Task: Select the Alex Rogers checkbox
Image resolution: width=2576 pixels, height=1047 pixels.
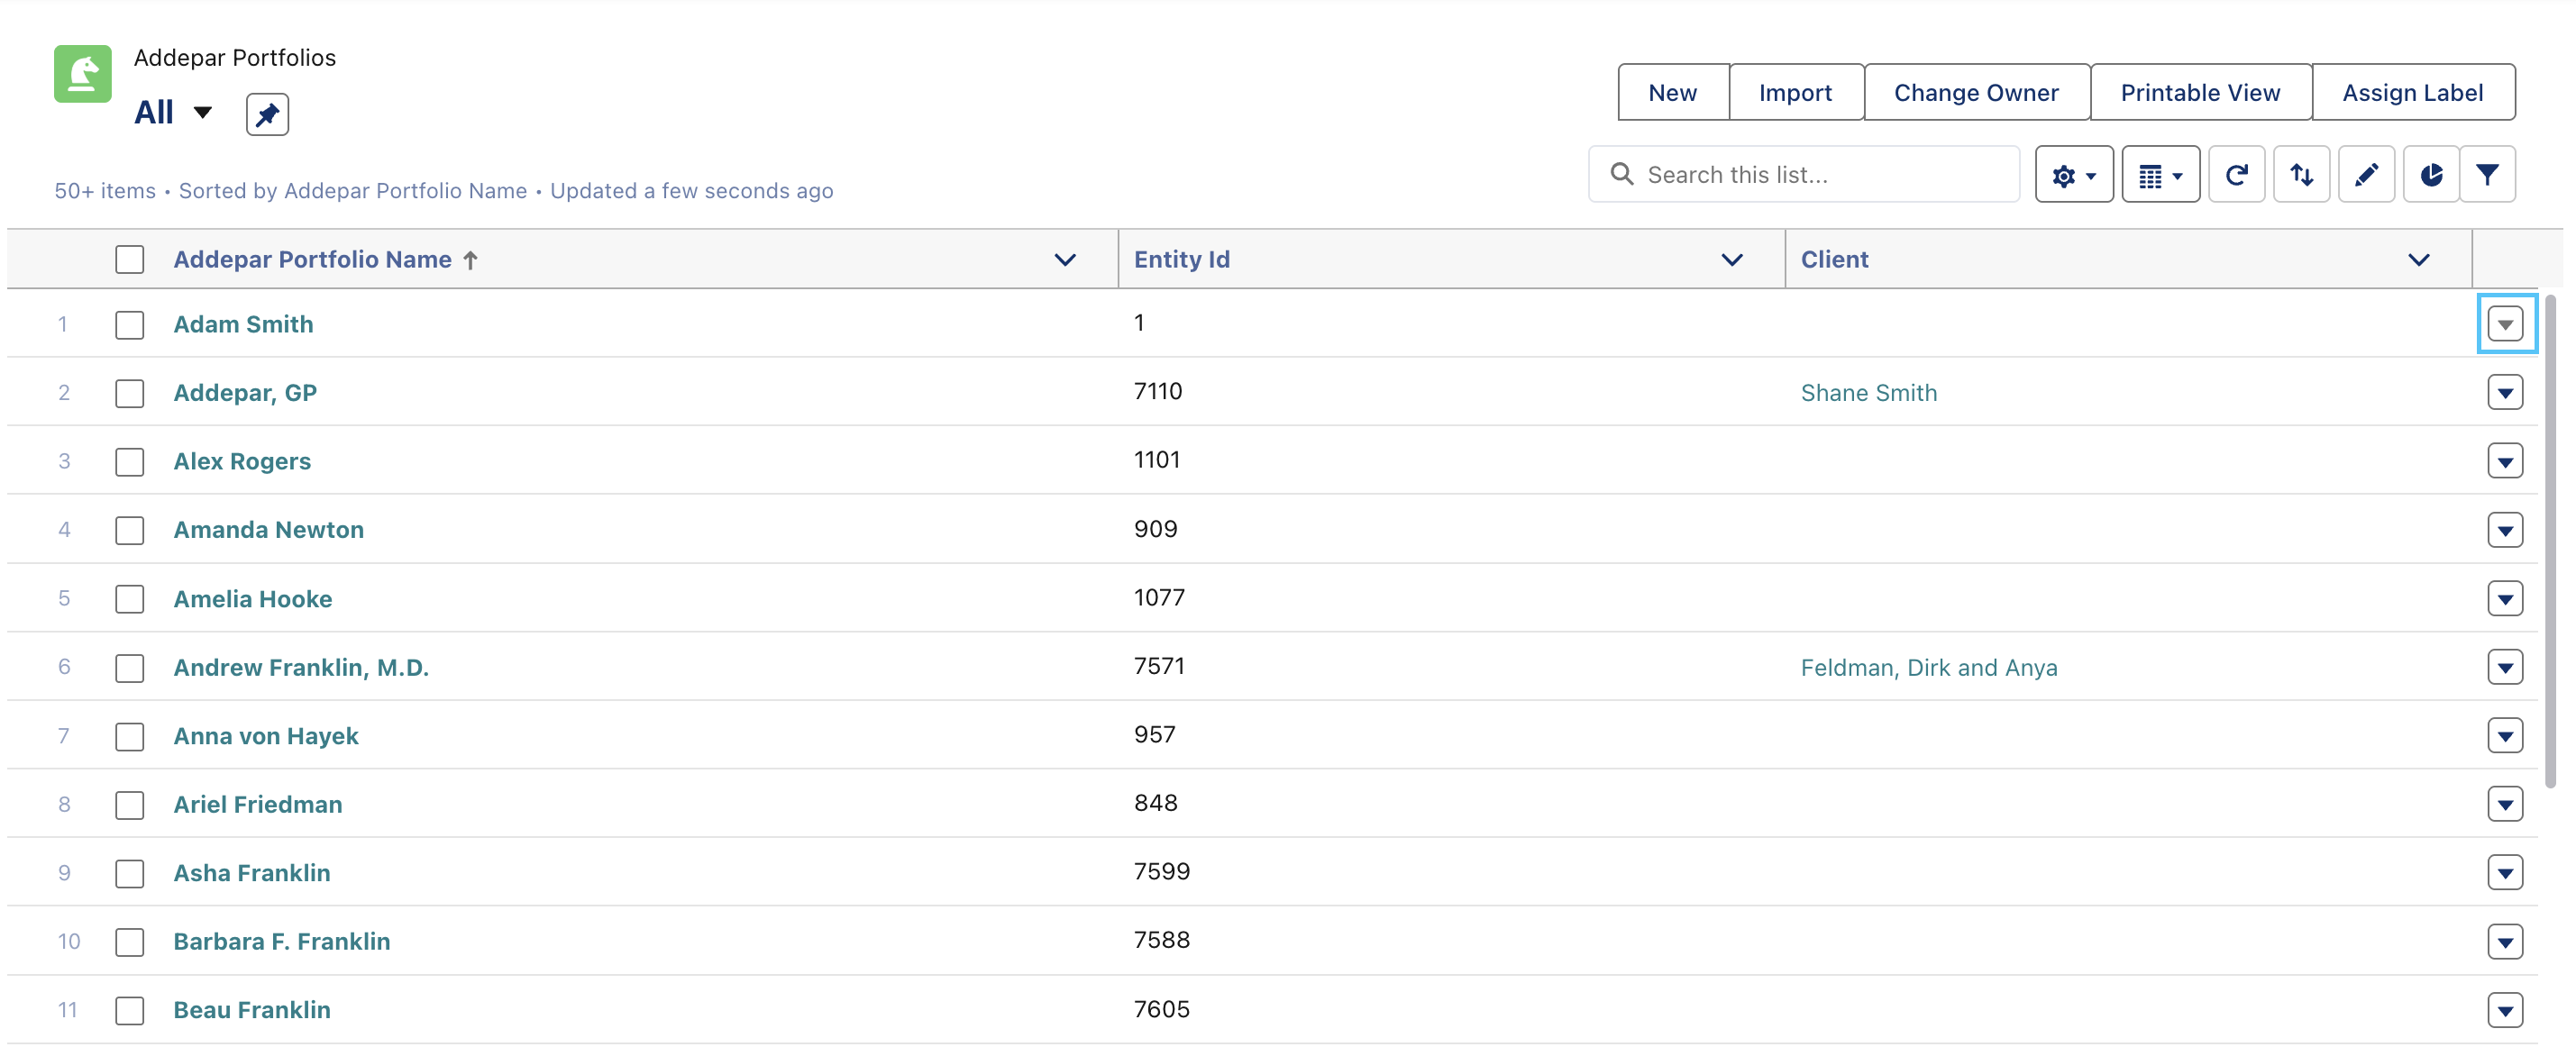Action: [x=129, y=462]
